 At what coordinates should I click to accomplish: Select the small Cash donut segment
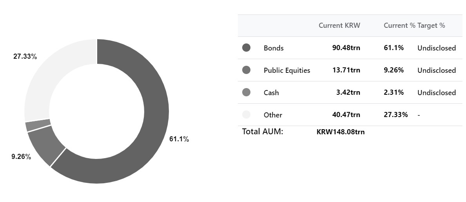coord(38,125)
